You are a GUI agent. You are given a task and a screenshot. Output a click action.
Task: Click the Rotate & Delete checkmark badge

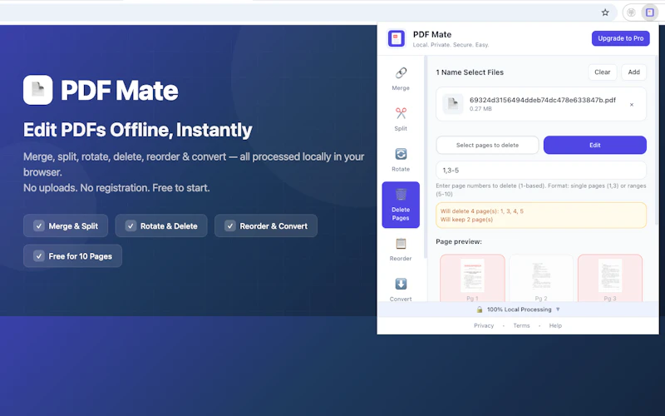pos(161,225)
